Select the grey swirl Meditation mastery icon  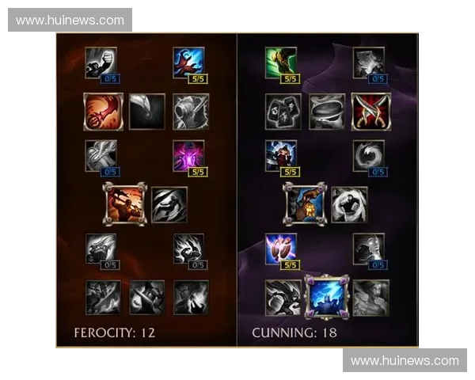tap(369, 156)
